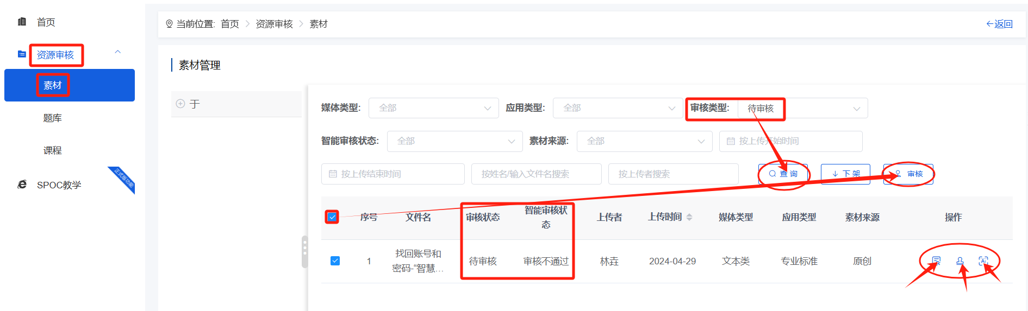Click the AI smart-review icon in row 1

(983, 261)
